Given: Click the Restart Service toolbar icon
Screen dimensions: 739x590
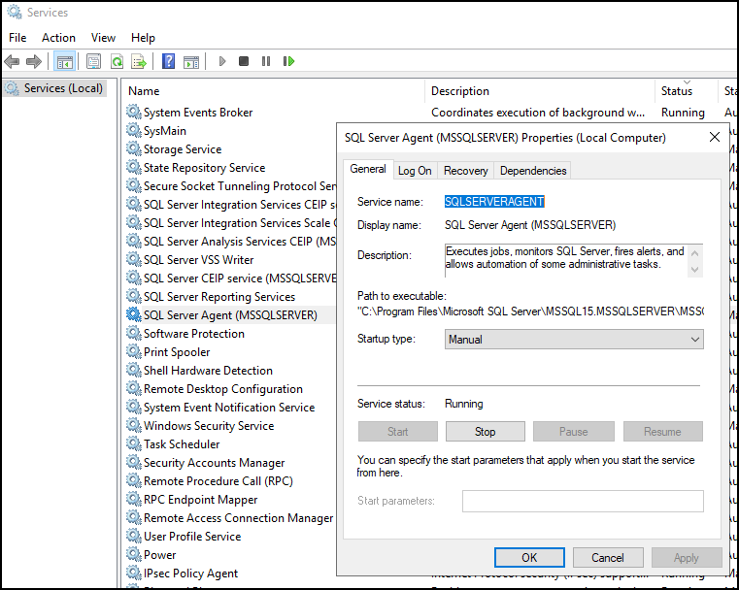Looking at the screenshot, I should (288, 61).
